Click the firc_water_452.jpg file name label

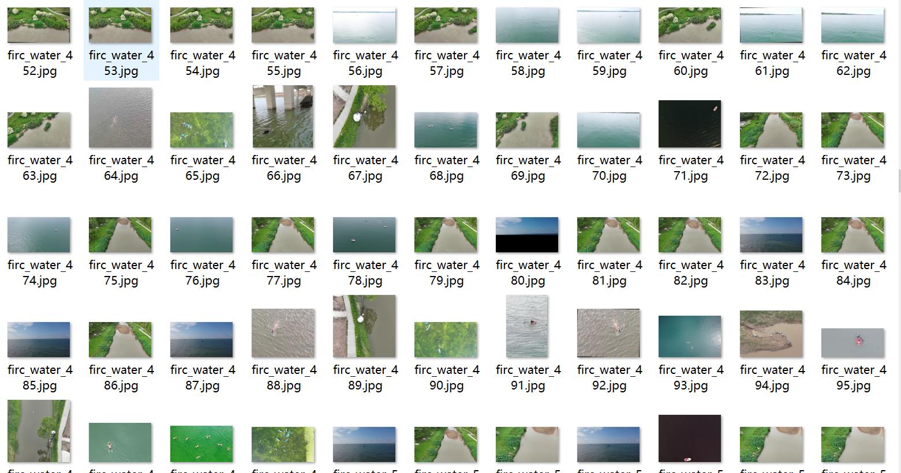pyautogui.click(x=40, y=63)
